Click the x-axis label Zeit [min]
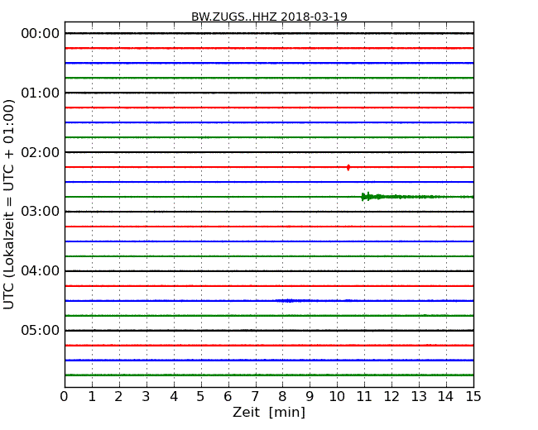Viewport: 538px width, 430px height. coord(269,412)
